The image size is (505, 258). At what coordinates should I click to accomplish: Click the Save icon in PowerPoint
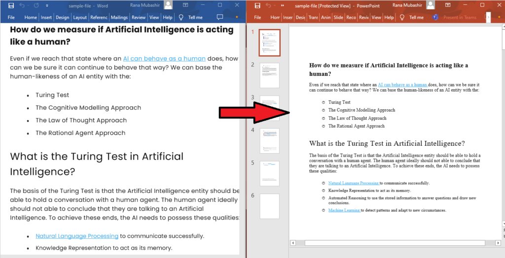click(256, 5)
